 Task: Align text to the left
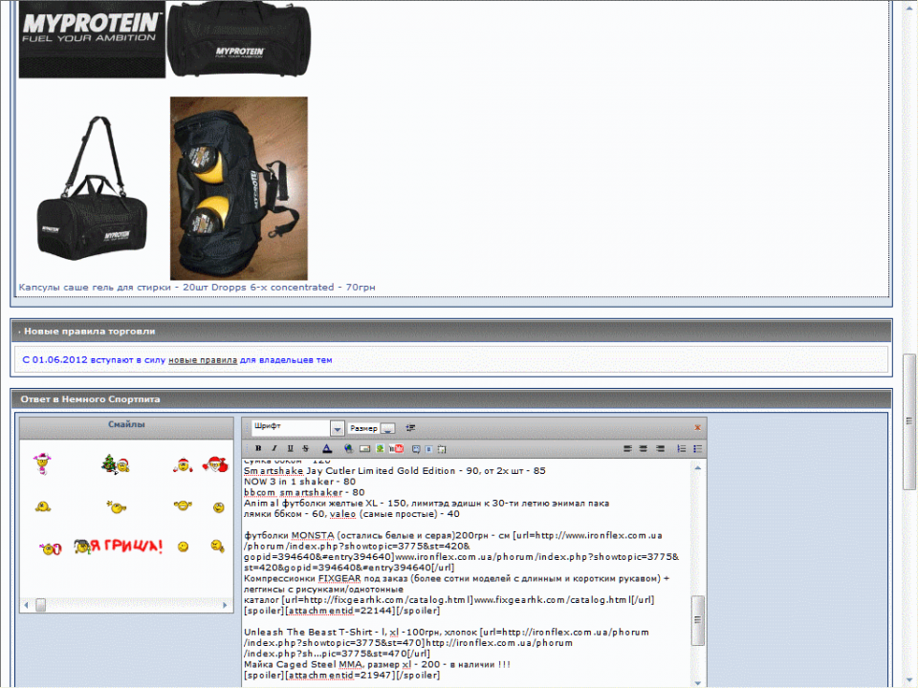628,448
